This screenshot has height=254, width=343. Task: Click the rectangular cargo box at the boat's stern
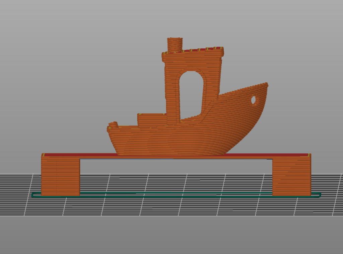(152, 120)
